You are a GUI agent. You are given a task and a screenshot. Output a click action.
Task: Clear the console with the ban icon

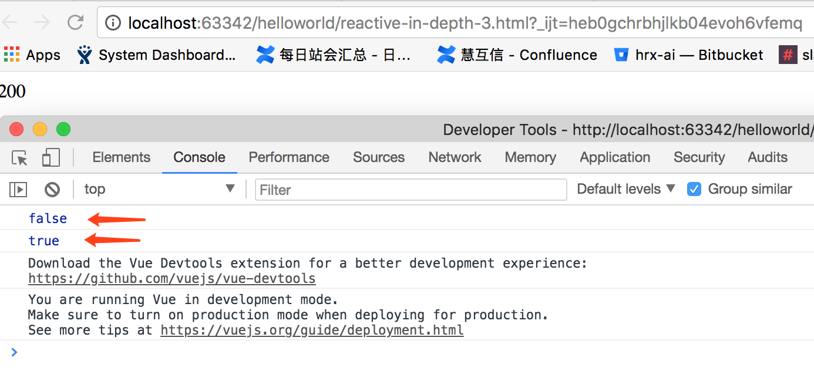tap(52, 189)
